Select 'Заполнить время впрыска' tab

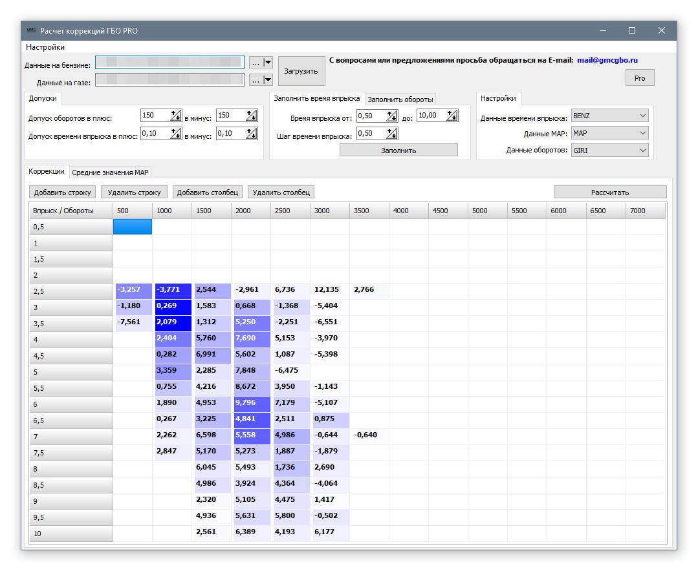[316, 98]
